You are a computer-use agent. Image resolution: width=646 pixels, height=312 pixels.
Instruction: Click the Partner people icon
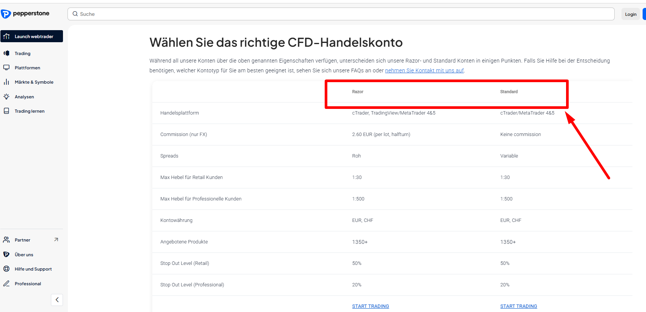[6, 240]
